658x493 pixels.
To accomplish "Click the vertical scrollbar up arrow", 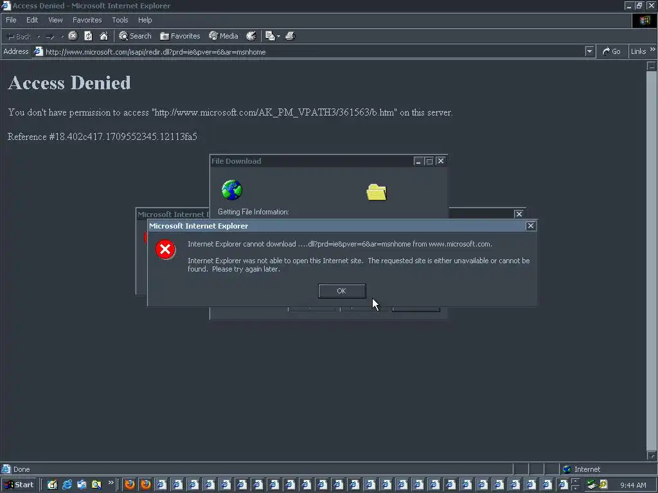I will click(x=652, y=66).
